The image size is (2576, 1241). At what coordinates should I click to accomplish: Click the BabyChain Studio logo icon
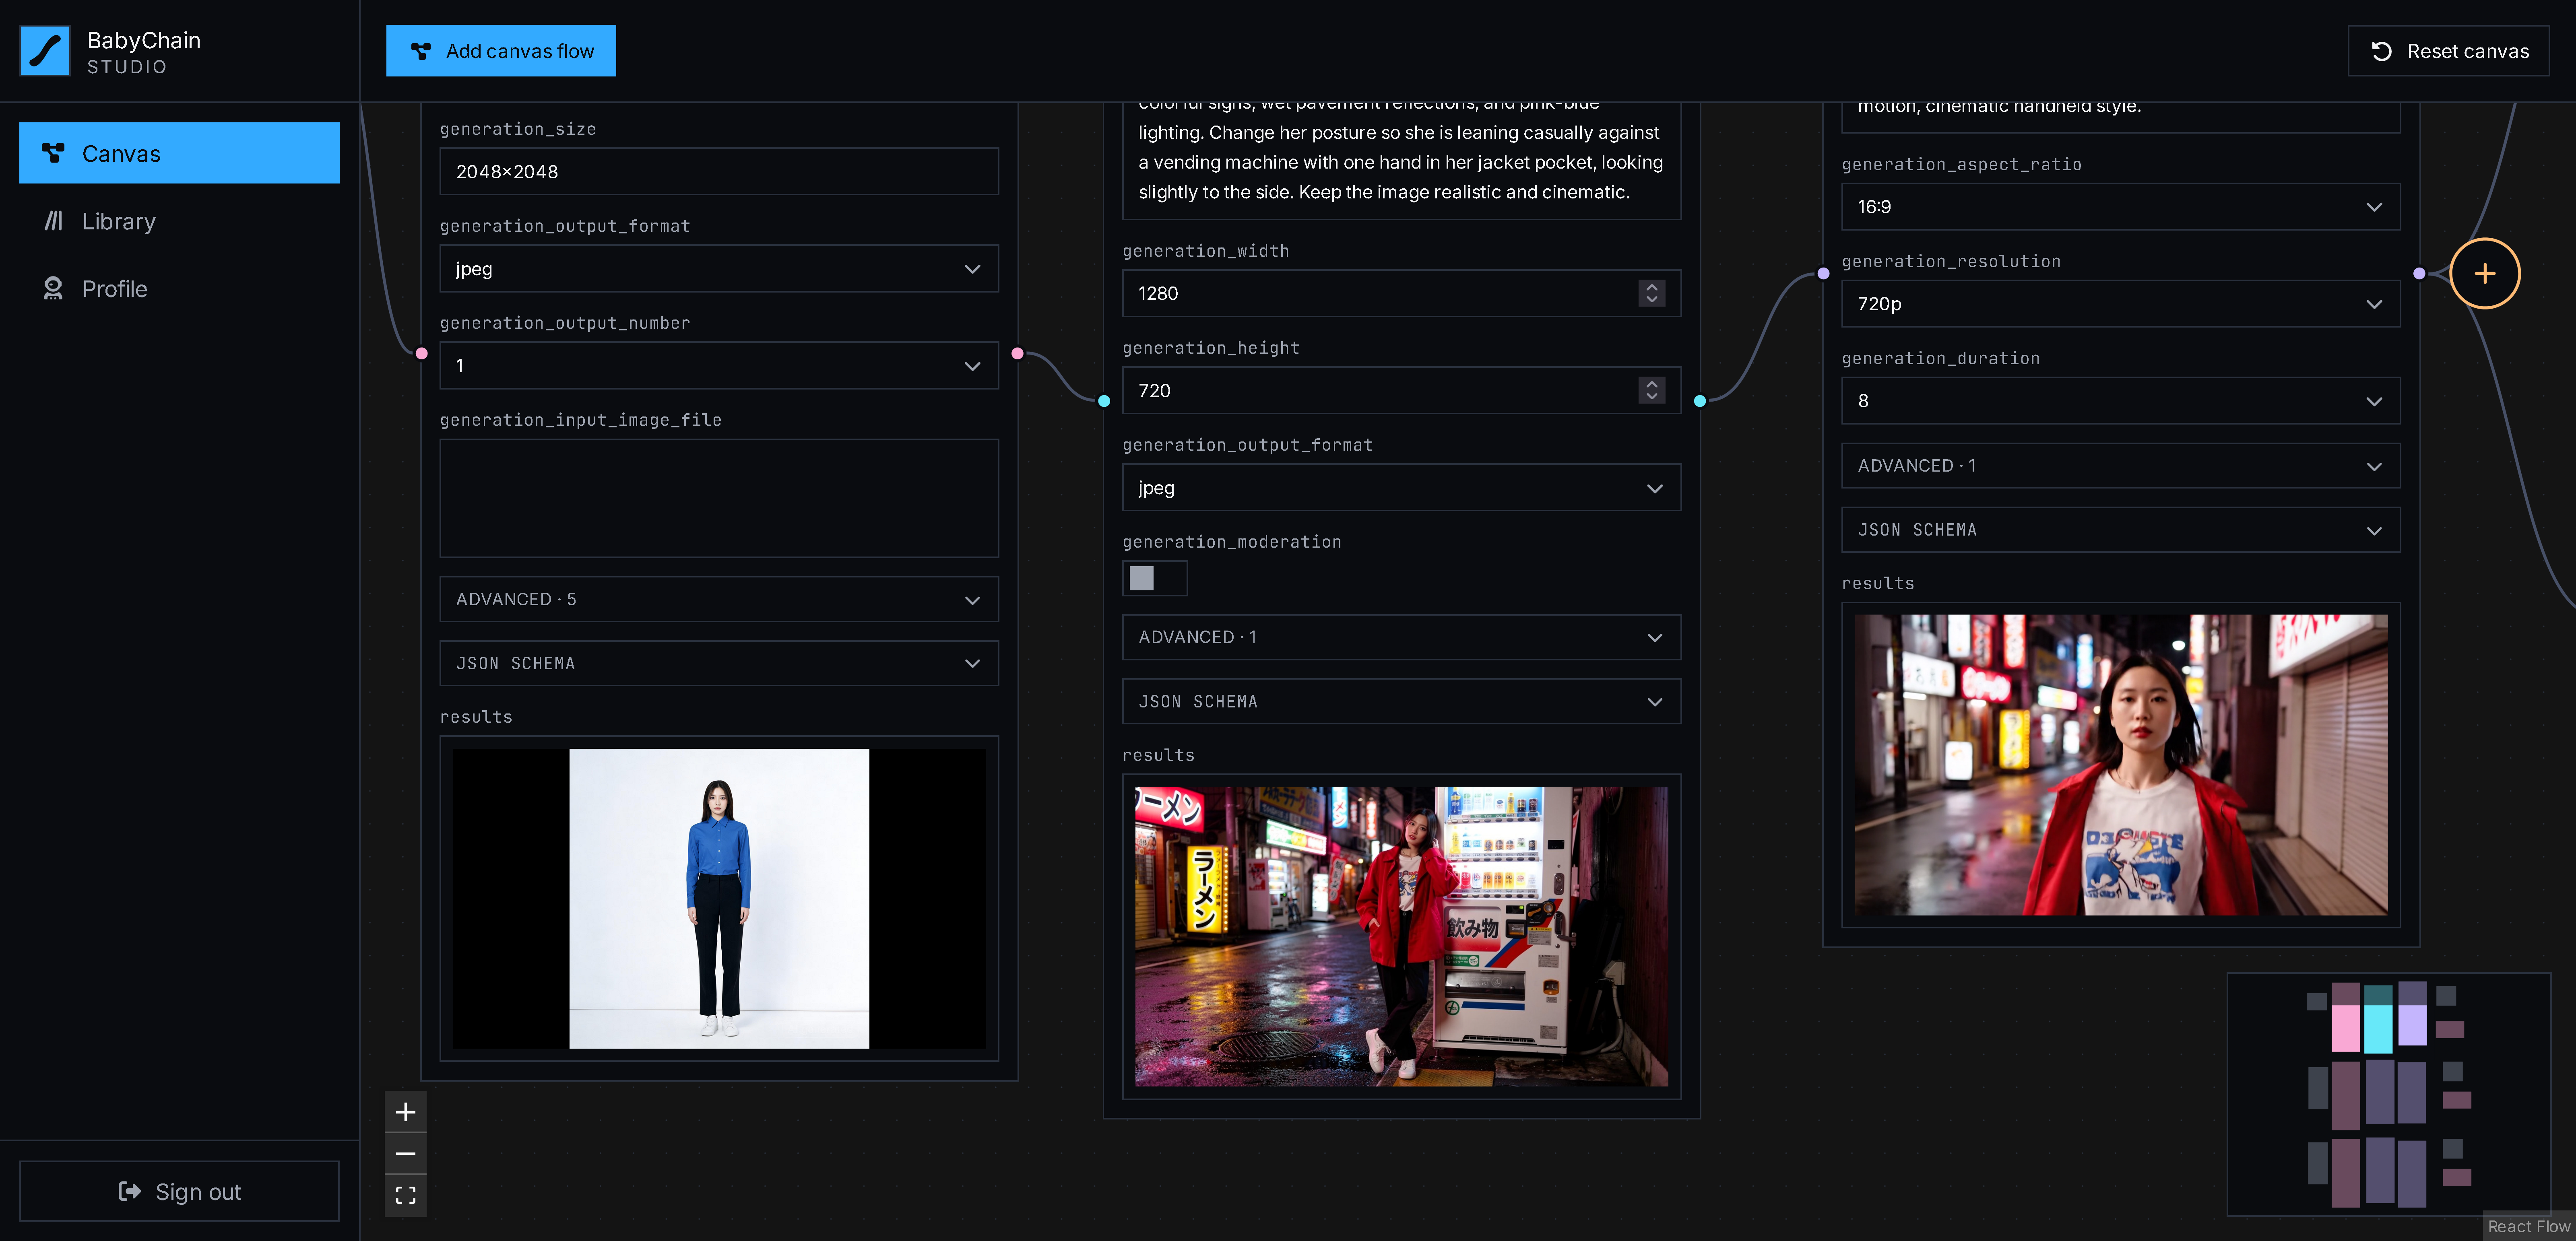[45, 51]
